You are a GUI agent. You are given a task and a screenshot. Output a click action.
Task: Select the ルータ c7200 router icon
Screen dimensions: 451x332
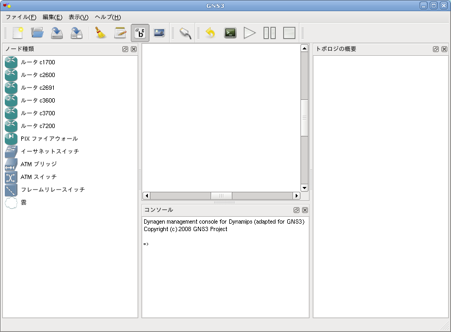[x=11, y=126]
